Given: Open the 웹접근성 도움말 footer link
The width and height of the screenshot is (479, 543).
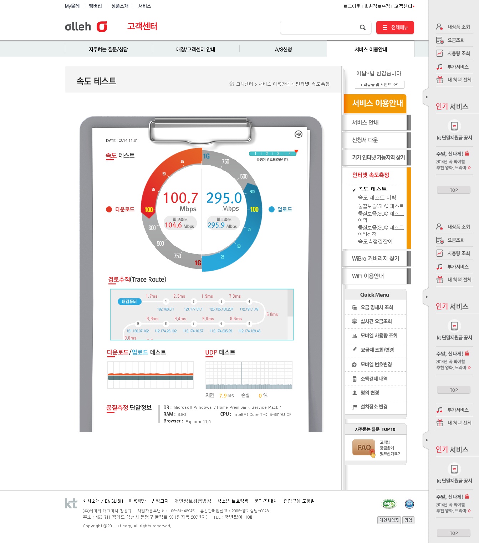Looking at the screenshot, I should [x=299, y=501].
